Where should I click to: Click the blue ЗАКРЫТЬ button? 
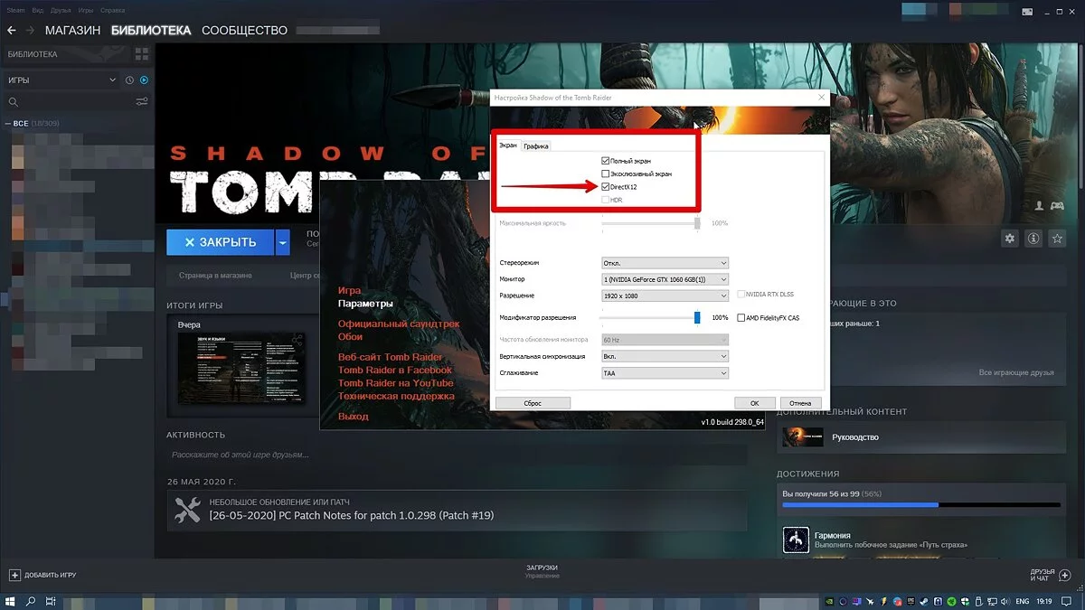pyautogui.click(x=221, y=242)
